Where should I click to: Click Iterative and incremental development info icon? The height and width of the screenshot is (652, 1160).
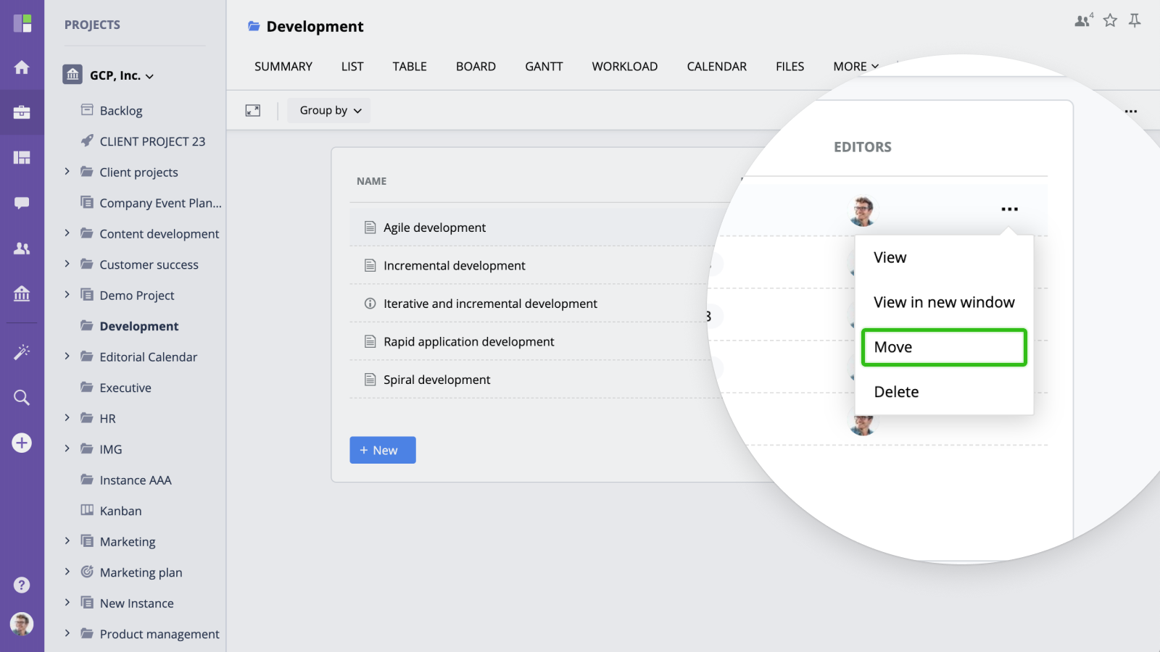click(x=370, y=304)
